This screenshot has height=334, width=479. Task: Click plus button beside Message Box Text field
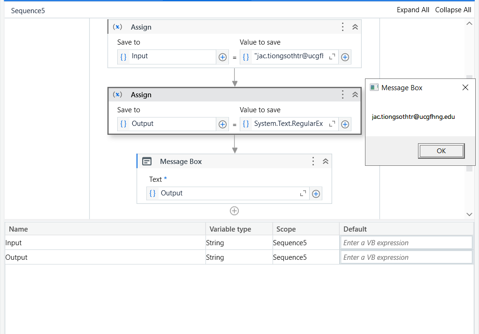point(316,194)
